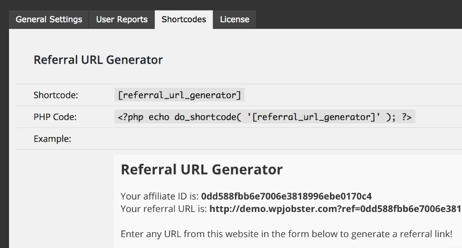The width and height of the screenshot is (462, 248).
Task: Select the Shortcodes tab
Action: [x=183, y=19]
